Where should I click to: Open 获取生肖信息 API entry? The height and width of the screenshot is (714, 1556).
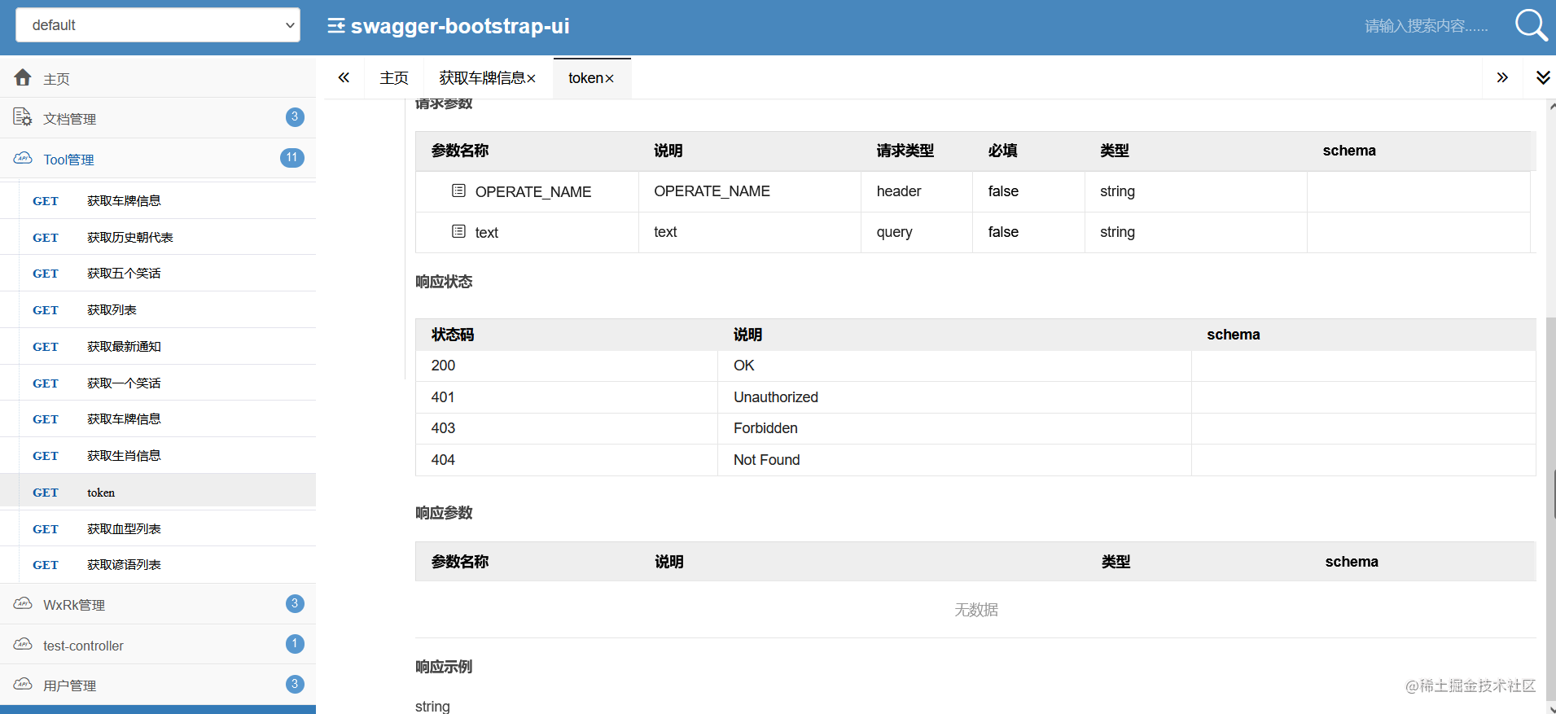coord(158,456)
